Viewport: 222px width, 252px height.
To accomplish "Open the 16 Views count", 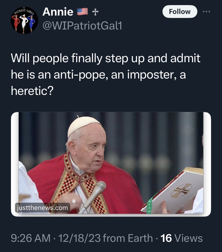I will tap(182, 238).
